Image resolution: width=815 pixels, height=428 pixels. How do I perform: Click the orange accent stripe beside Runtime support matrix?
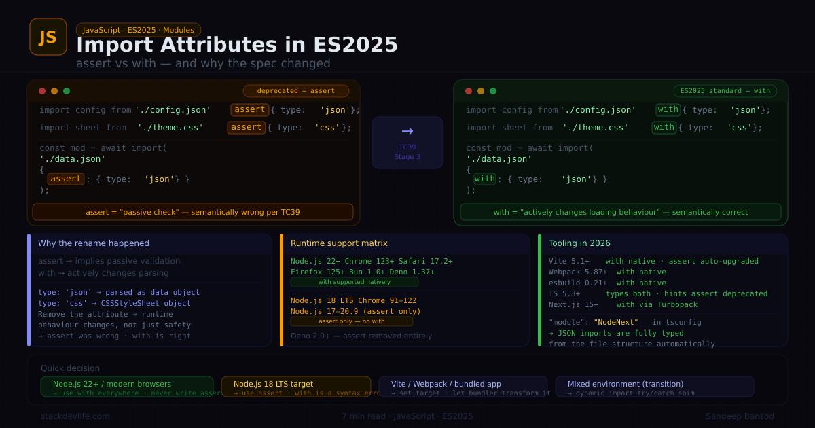pyautogui.click(x=281, y=290)
